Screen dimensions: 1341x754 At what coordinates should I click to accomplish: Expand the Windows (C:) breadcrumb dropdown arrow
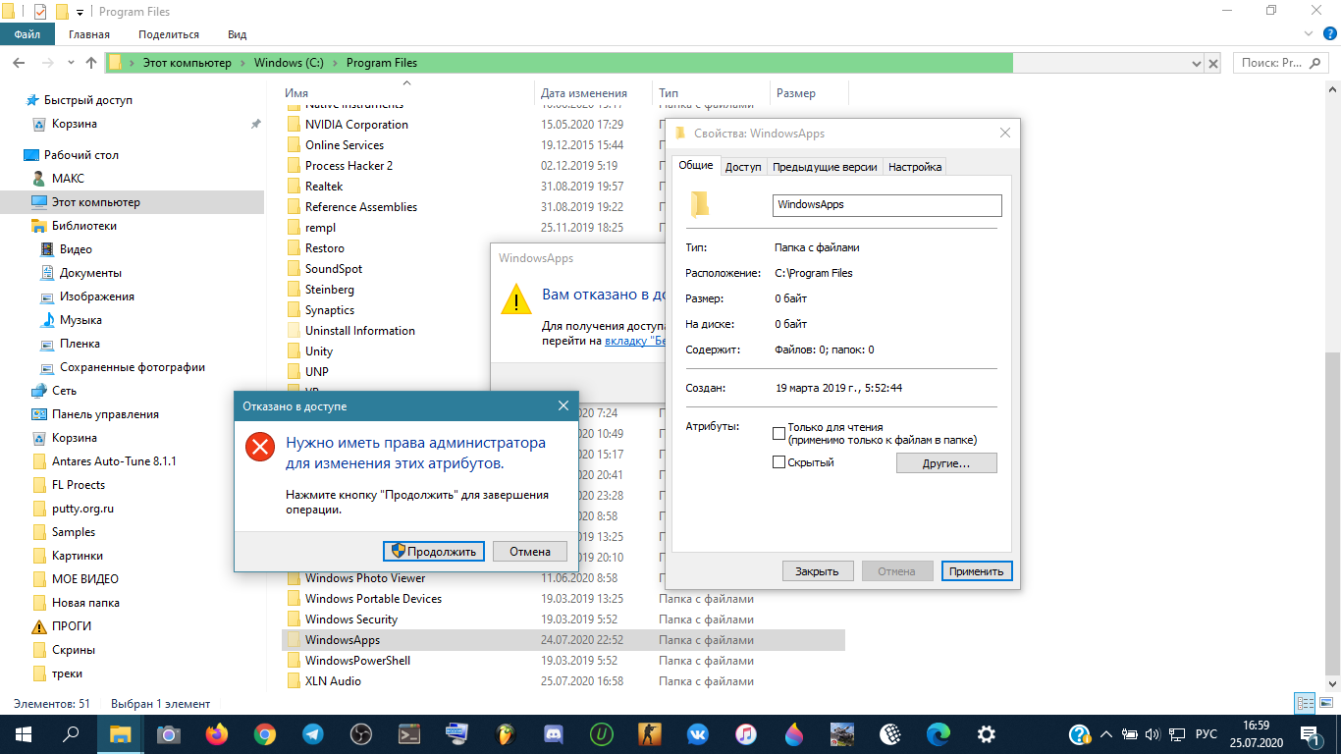[336, 63]
